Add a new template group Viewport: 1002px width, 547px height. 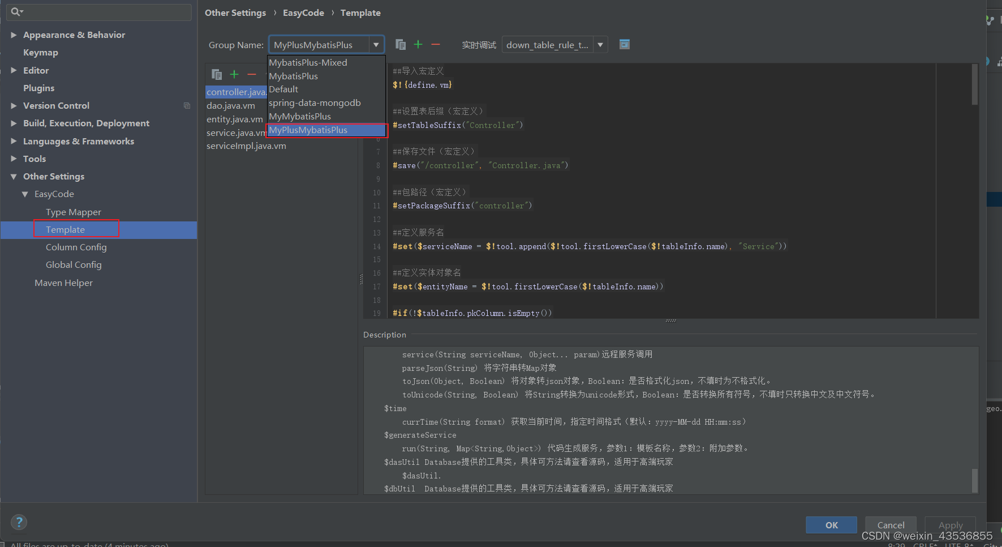pos(418,44)
